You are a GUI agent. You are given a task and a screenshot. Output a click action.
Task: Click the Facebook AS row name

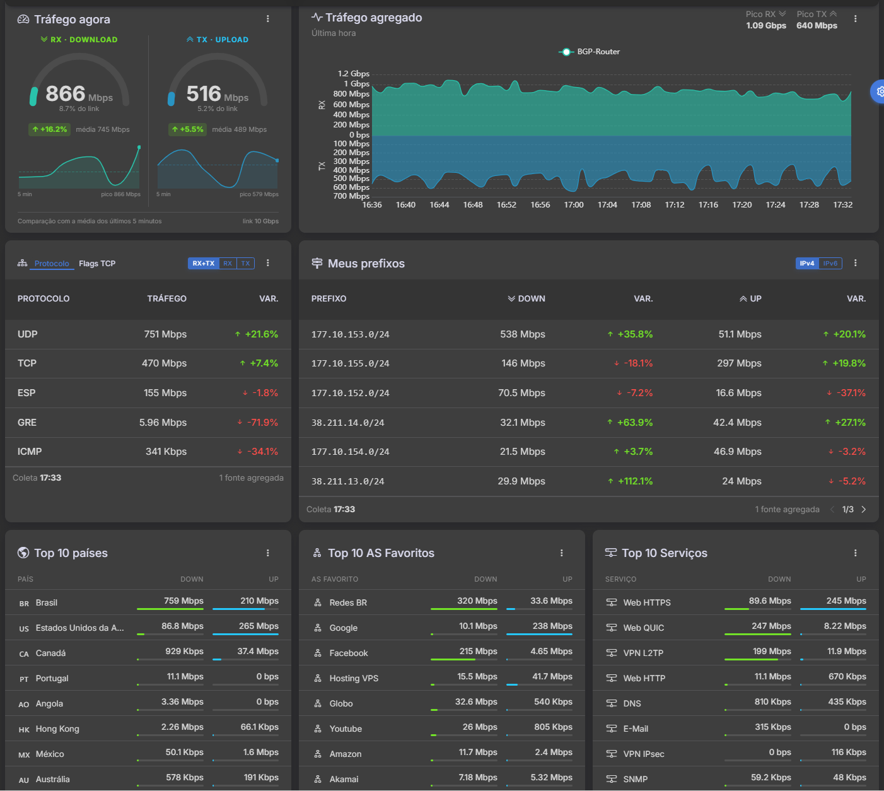coord(349,653)
